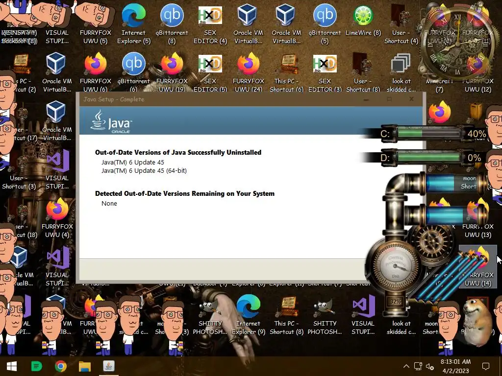502x376 pixels.
Task: Open the network status tray icon
Action: 418,366
